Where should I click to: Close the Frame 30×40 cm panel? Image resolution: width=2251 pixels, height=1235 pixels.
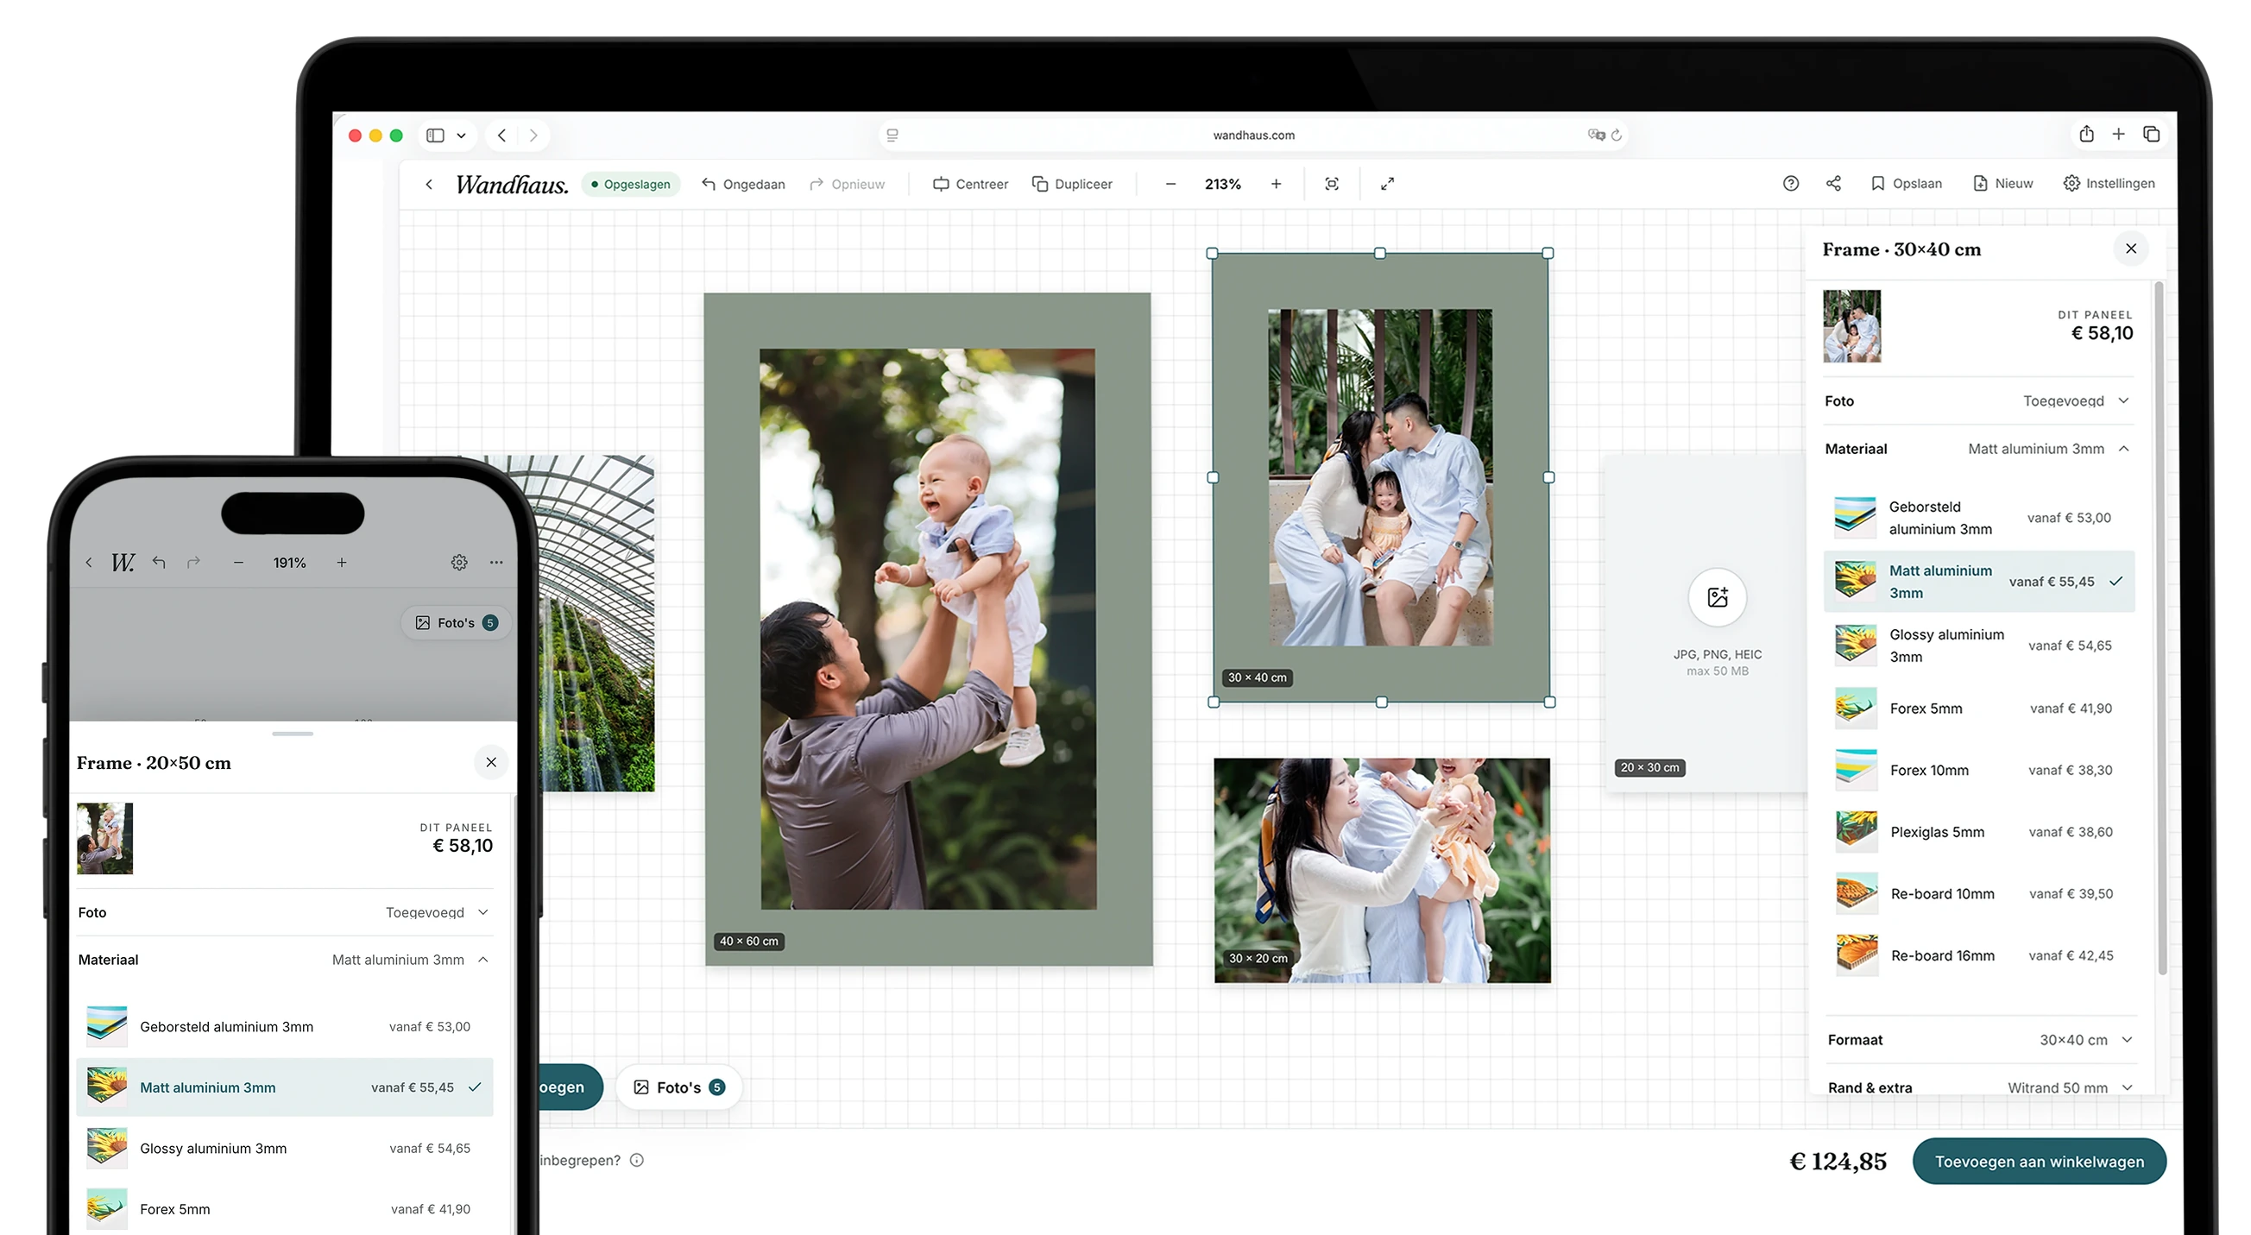[2131, 249]
